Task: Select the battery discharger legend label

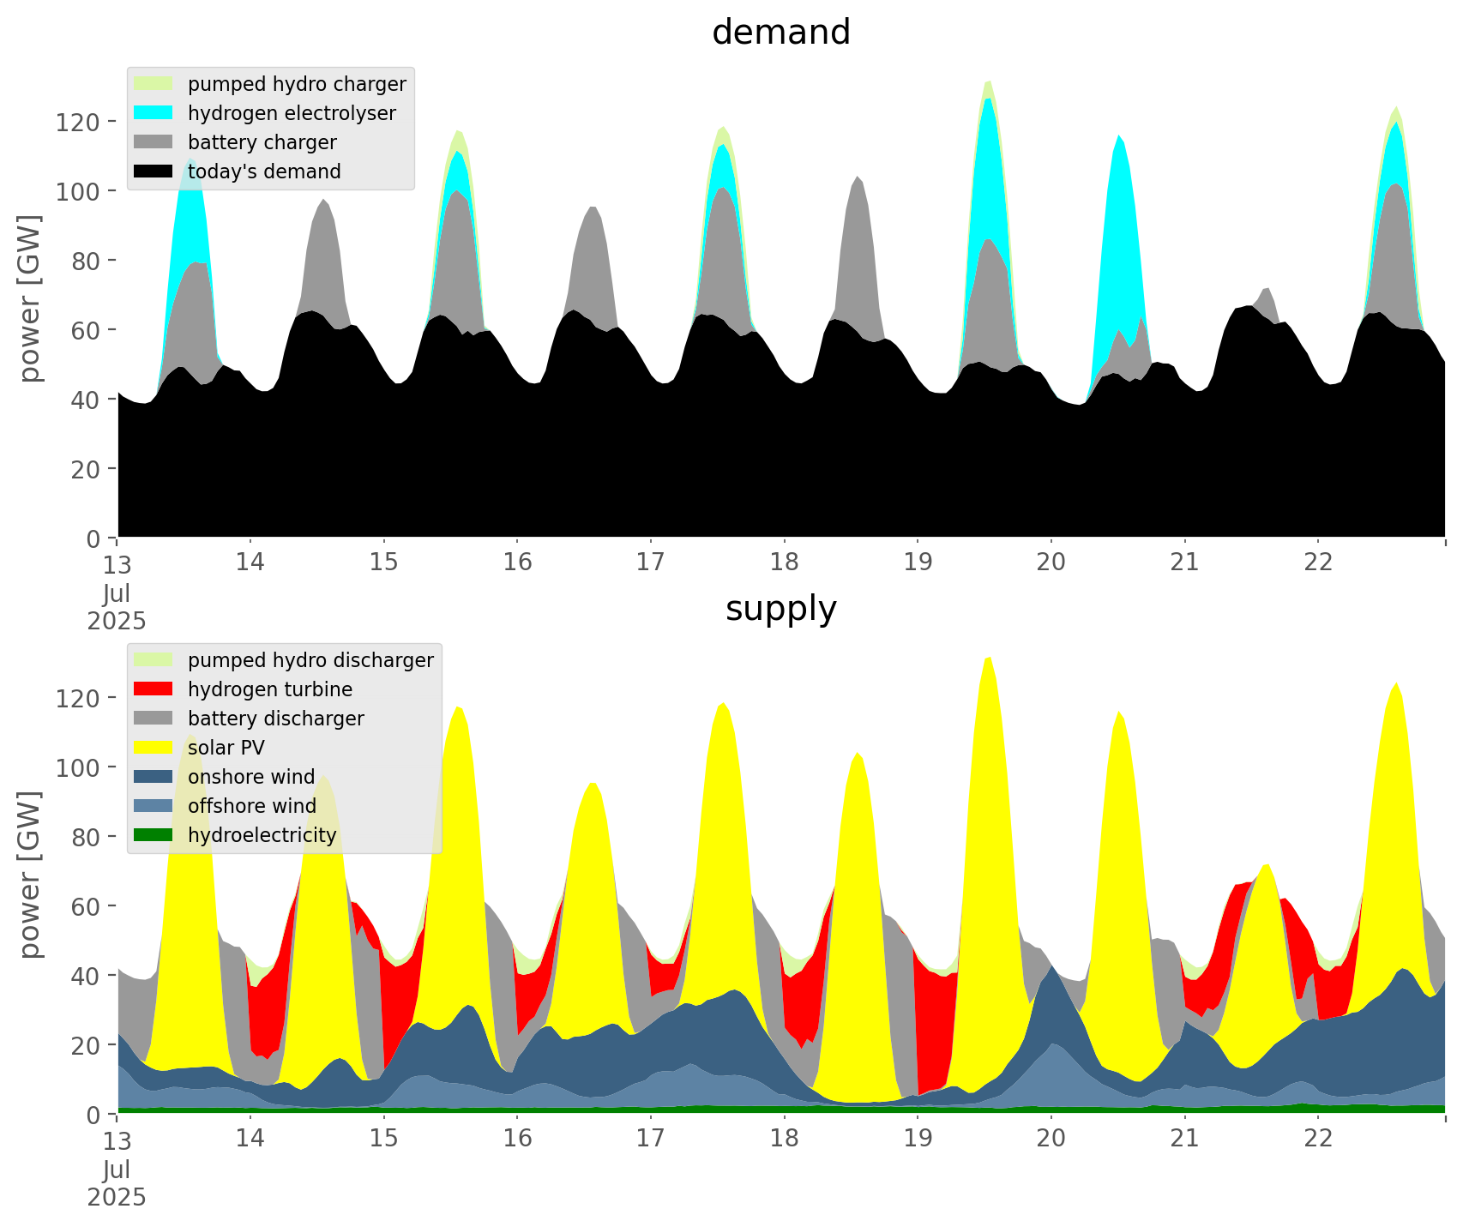Action: pos(275,719)
